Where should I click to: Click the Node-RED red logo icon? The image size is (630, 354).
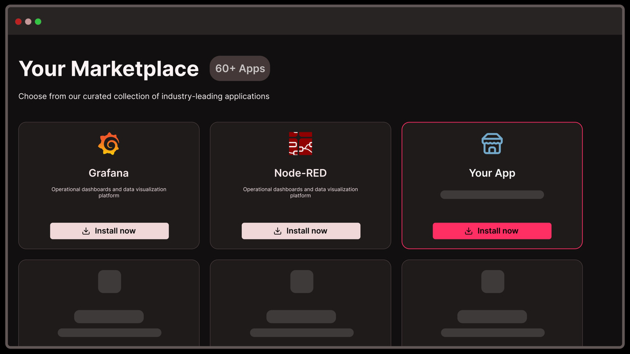click(301, 143)
